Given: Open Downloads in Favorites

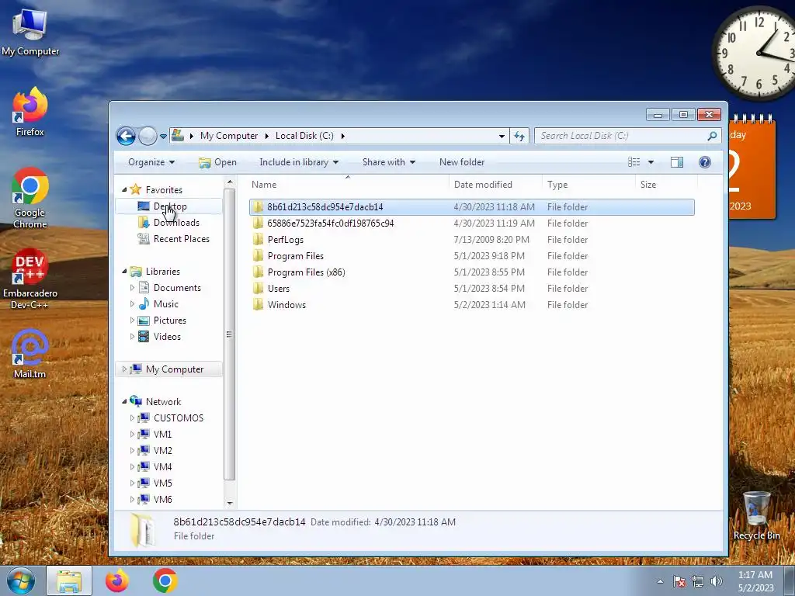Looking at the screenshot, I should point(168,223).
